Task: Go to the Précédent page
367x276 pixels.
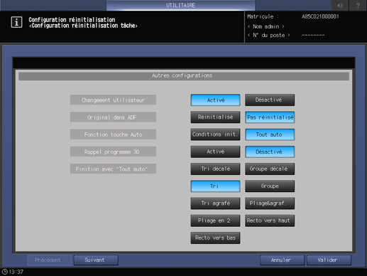Action: coord(49,260)
